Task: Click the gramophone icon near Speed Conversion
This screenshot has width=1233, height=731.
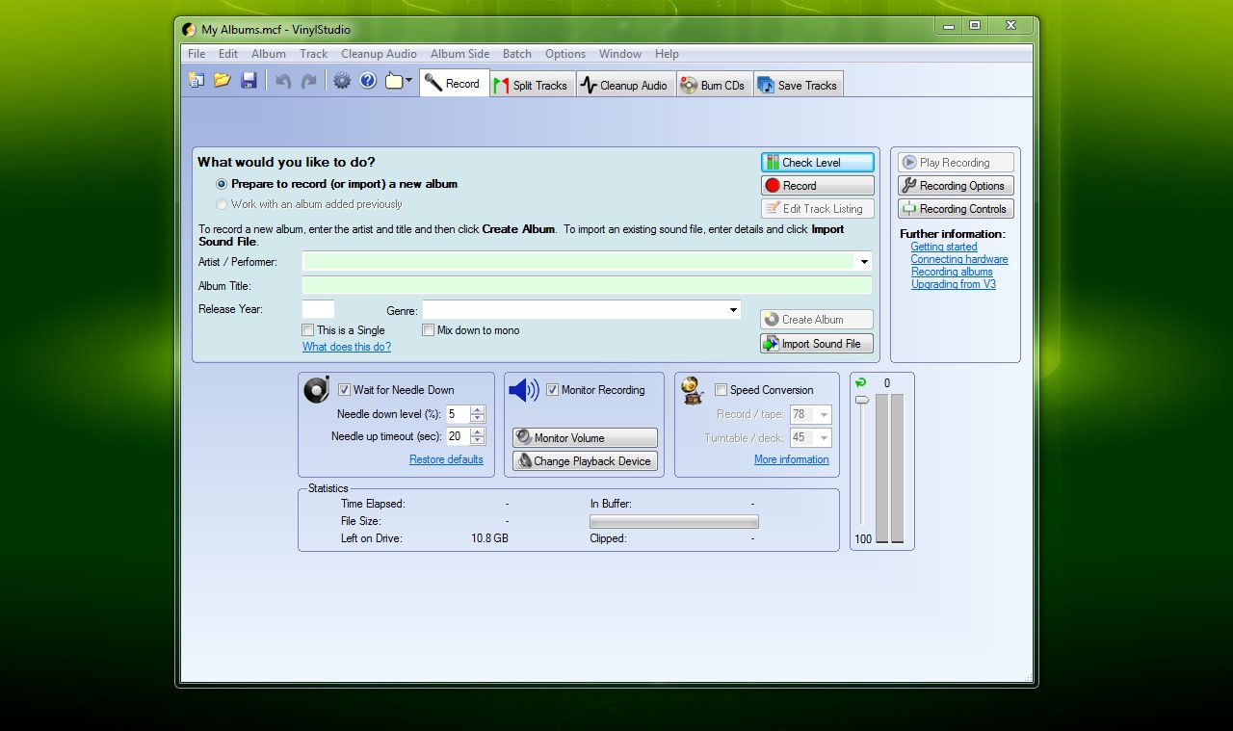Action: (x=692, y=390)
